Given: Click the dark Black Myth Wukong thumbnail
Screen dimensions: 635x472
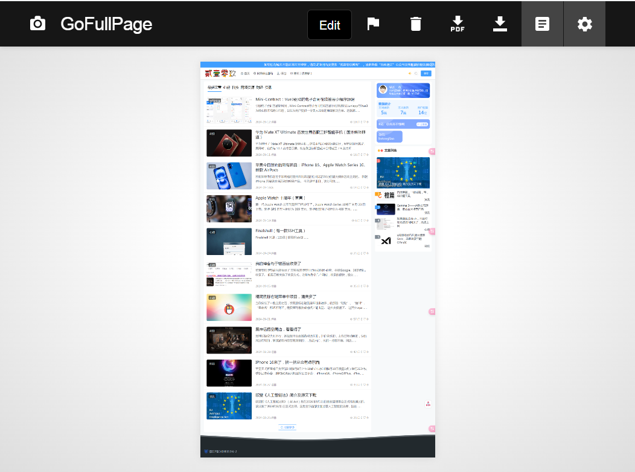Looking at the screenshot, I should (x=229, y=340).
